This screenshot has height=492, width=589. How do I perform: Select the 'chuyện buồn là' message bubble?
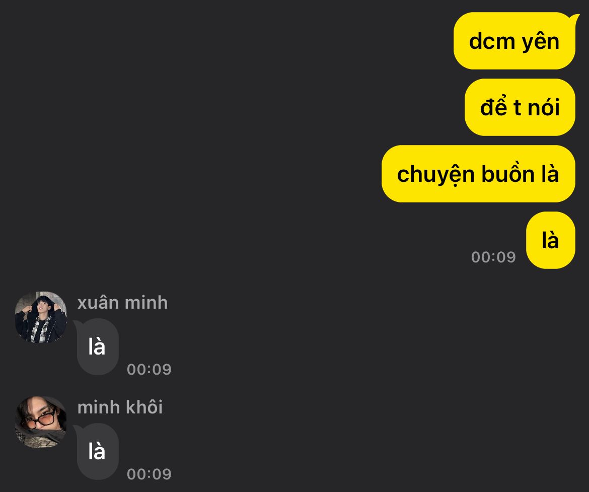coord(478,174)
